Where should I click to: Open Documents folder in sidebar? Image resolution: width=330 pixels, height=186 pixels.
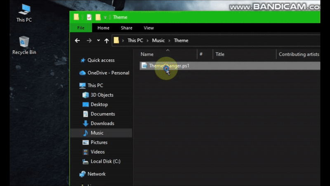103,114
